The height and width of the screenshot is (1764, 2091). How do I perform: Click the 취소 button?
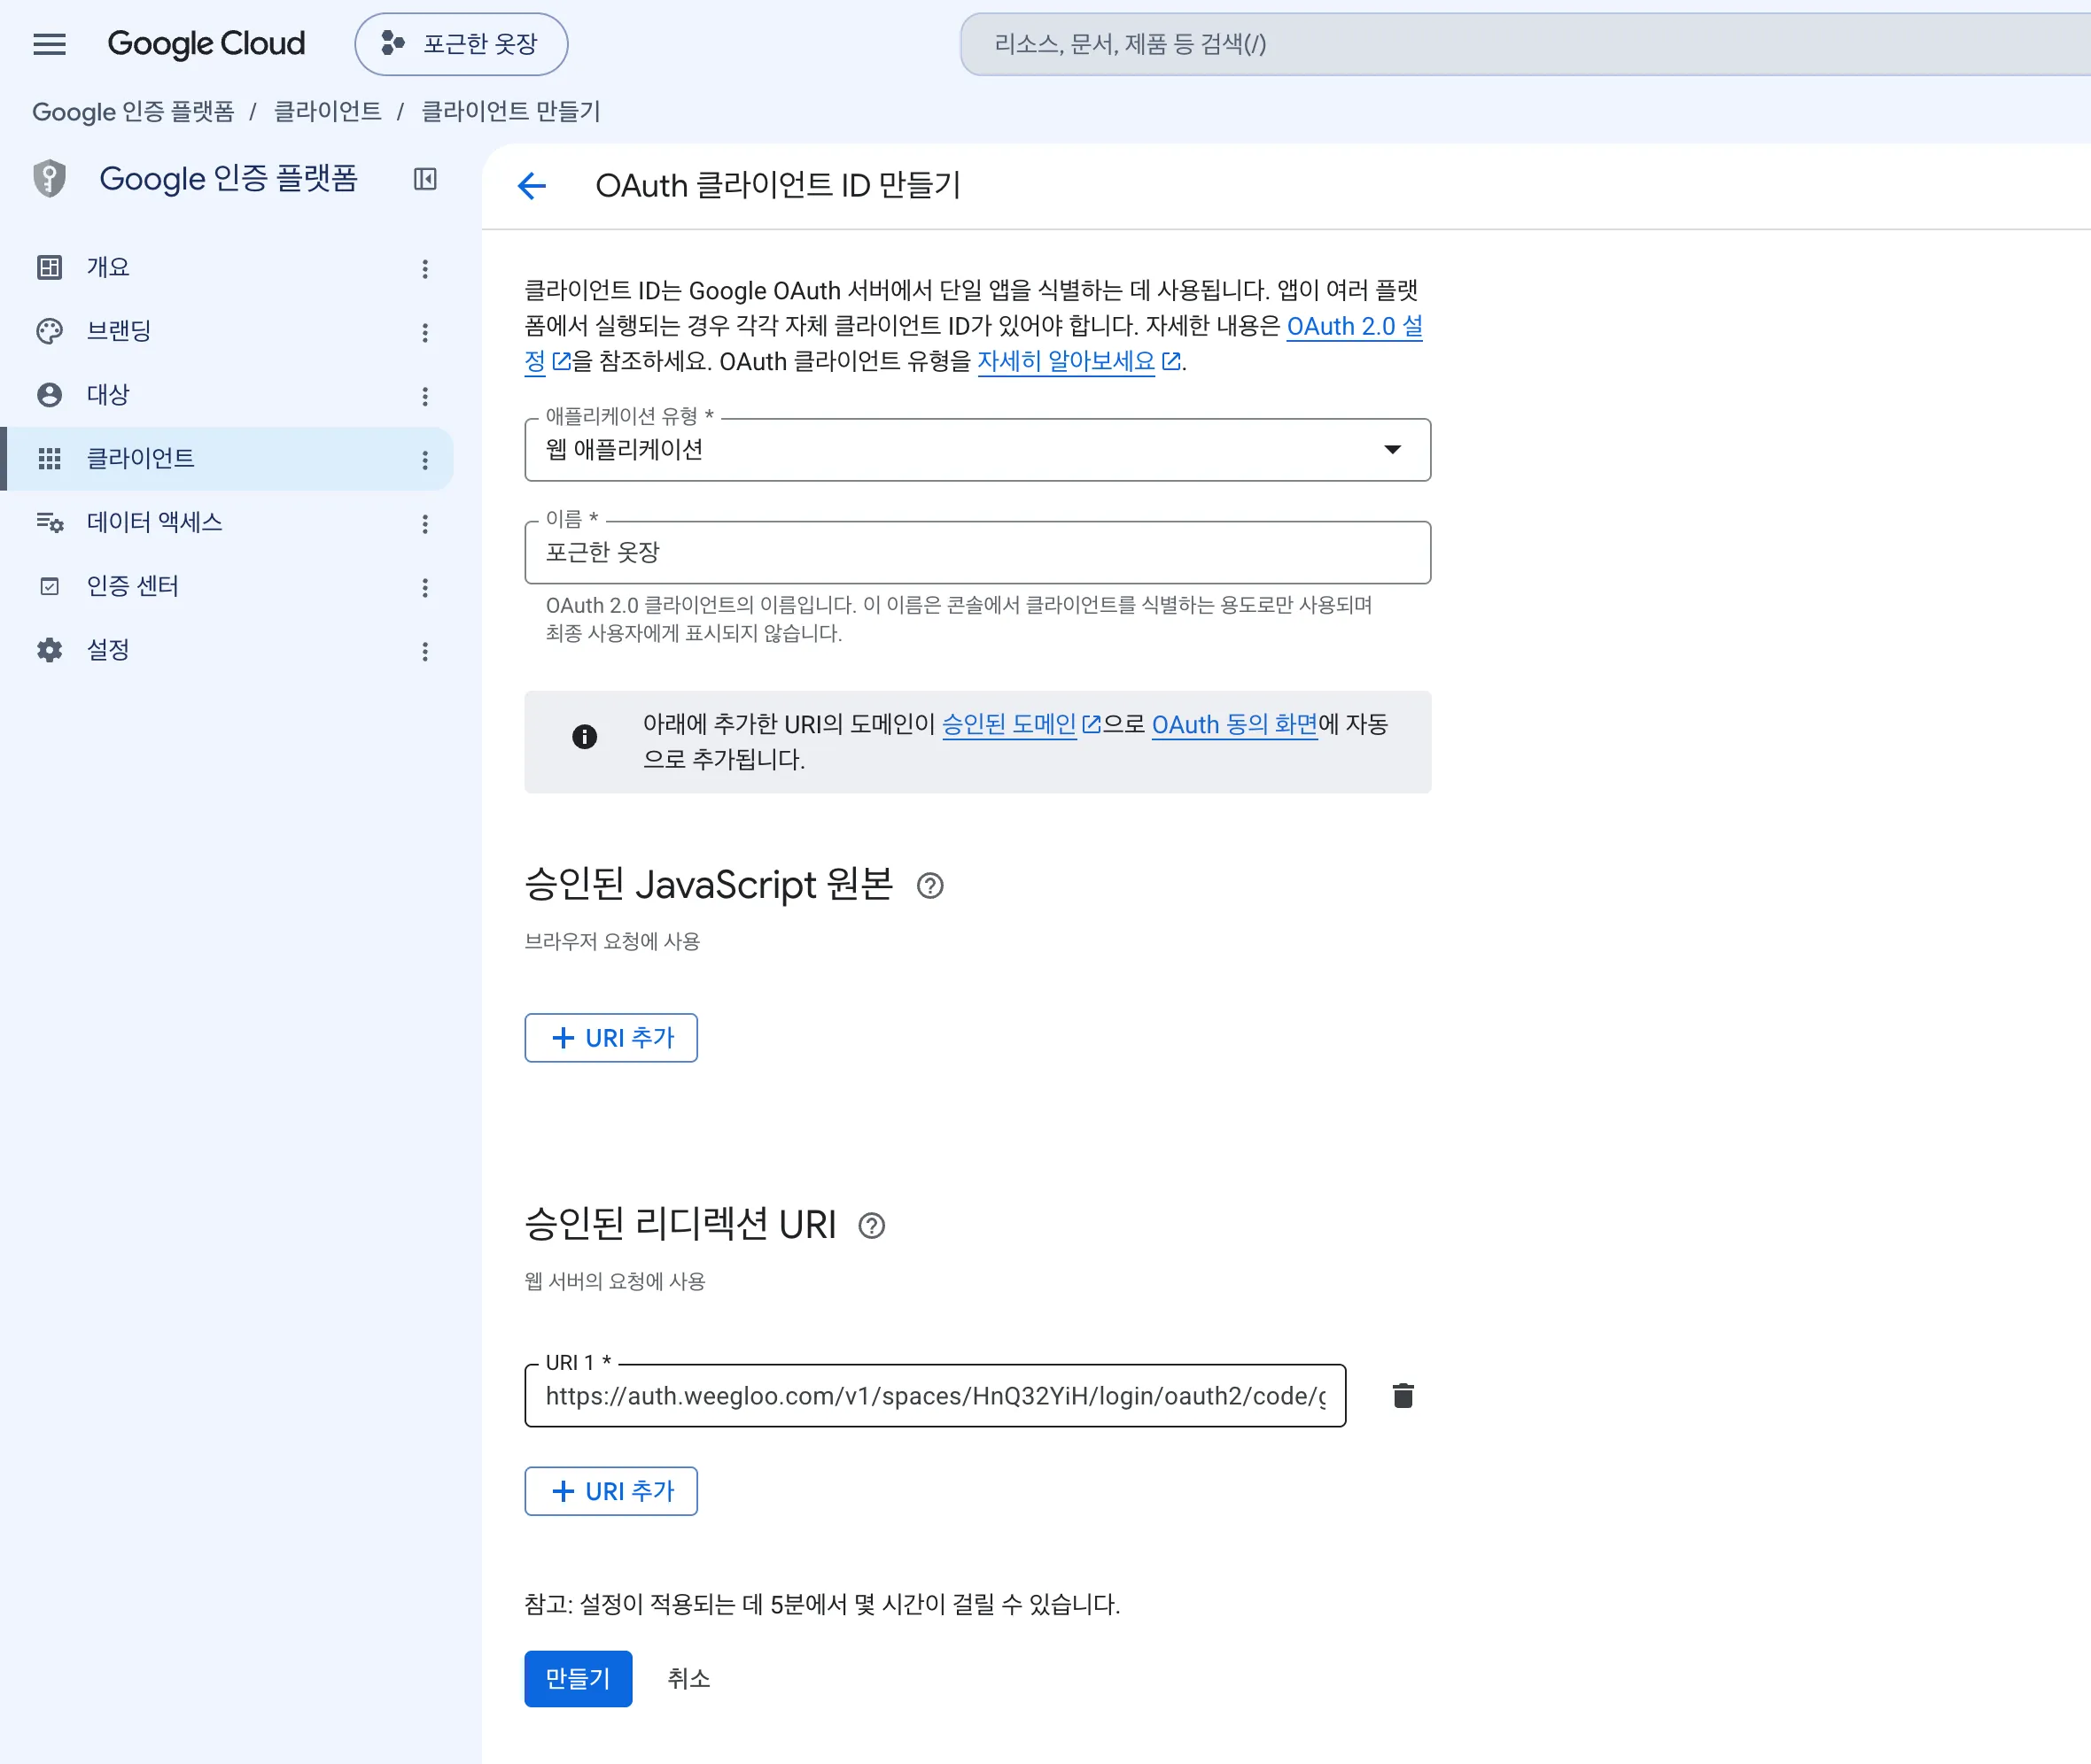click(688, 1680)
